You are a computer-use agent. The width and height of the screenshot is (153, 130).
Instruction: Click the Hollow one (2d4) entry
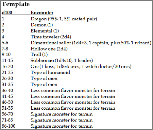(x=49, y=49)
